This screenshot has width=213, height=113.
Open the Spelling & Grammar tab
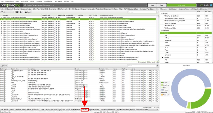point(201,9)
